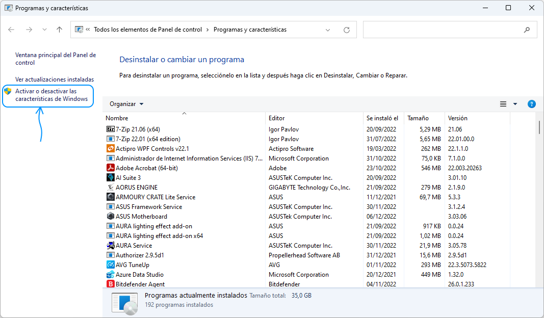Click the Bitdefender Agent icon

click(110, 284)
